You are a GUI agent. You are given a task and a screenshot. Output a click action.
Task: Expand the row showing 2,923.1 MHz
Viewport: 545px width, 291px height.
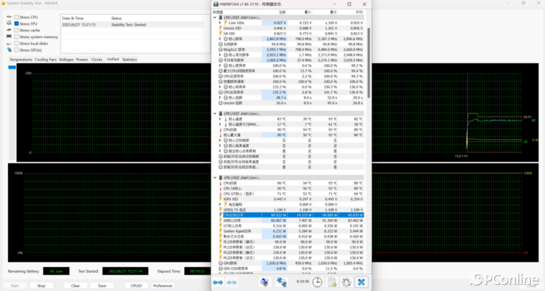point(220,55)
